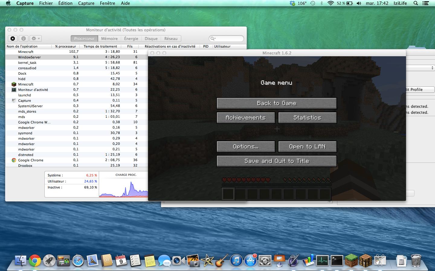This screenshot has height=271, width=435.
Task: Switch to the Processeur tab
Action: (x=84, y=39)
